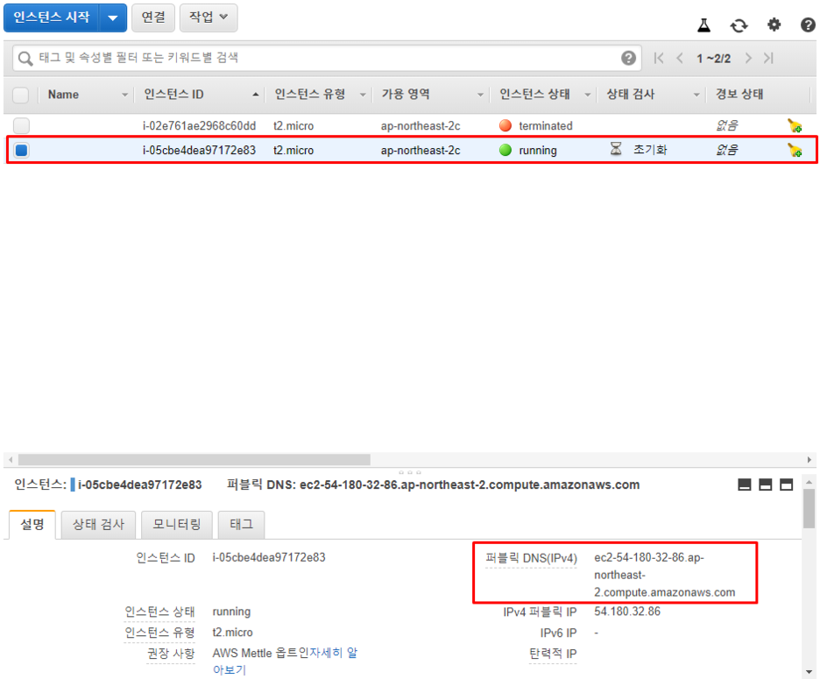Image resolution: width=820 pixels, height=679 pixels.
Task: Click search magnifier icon
Action: [25, 58]
